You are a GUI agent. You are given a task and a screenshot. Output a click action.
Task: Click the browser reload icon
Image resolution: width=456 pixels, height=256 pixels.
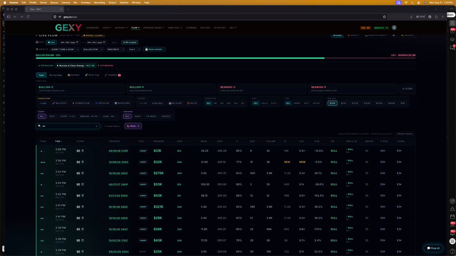click(28, 17)
